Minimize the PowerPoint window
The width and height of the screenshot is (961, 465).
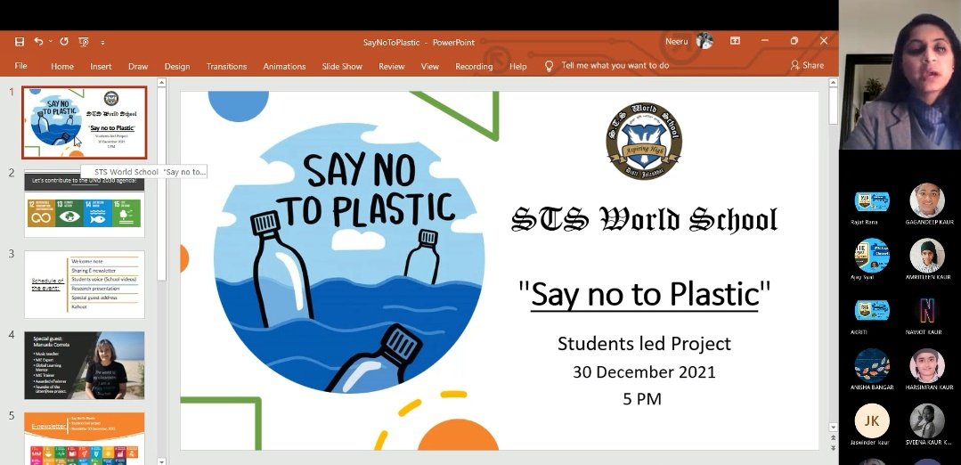[x=765, y=41]
